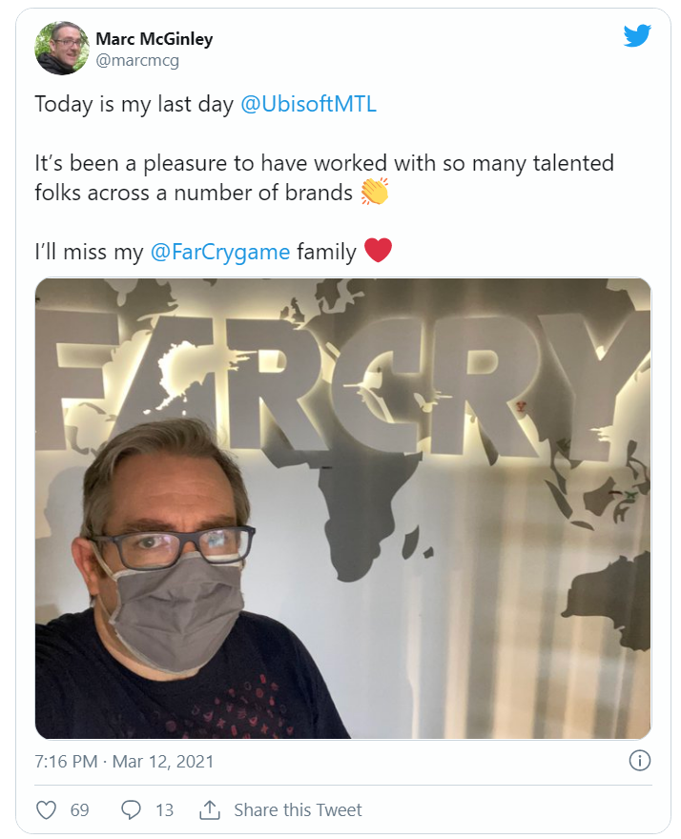Click the 69 likes count
The width and height of the screenshot is (681, 839).
click(79, 809)
